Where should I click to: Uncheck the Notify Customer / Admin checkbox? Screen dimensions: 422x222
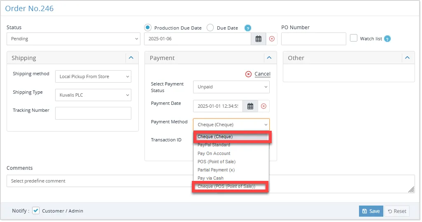[x=36, y=210]
